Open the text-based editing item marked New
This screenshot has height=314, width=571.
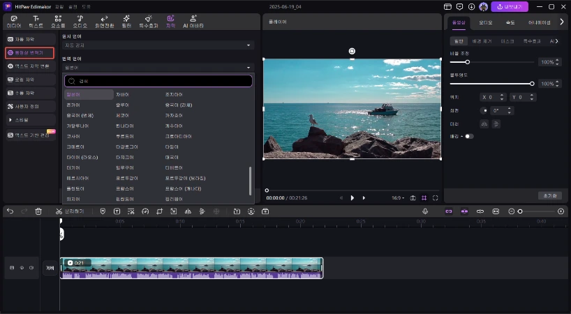coord(30,135)
